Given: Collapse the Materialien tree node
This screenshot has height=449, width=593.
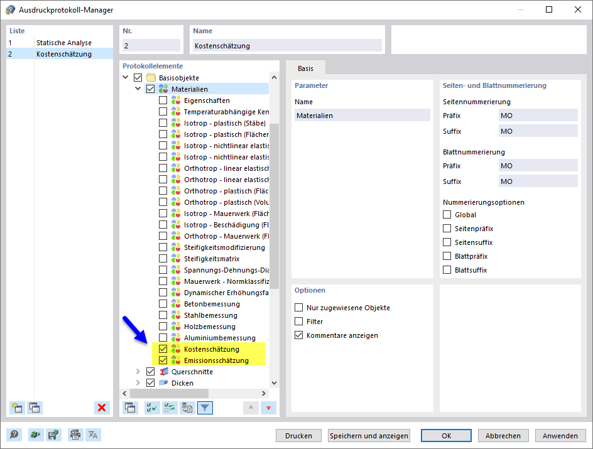Looking at the screenshot, I should pos(138,89).
